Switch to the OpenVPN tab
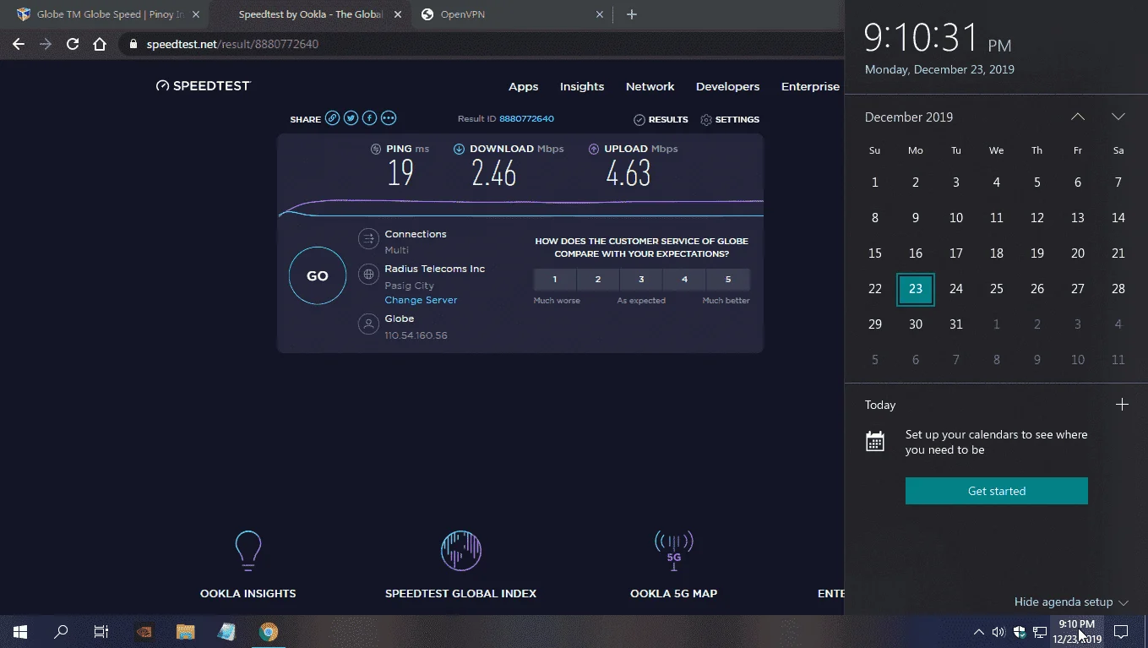This screenshot has height=648, width=1148. pyautogui.click(x=513, y=14)
